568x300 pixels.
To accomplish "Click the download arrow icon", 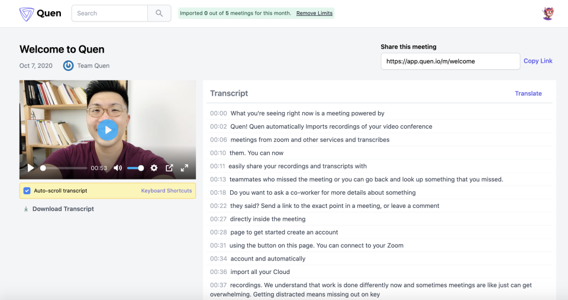I will point(25,209).
